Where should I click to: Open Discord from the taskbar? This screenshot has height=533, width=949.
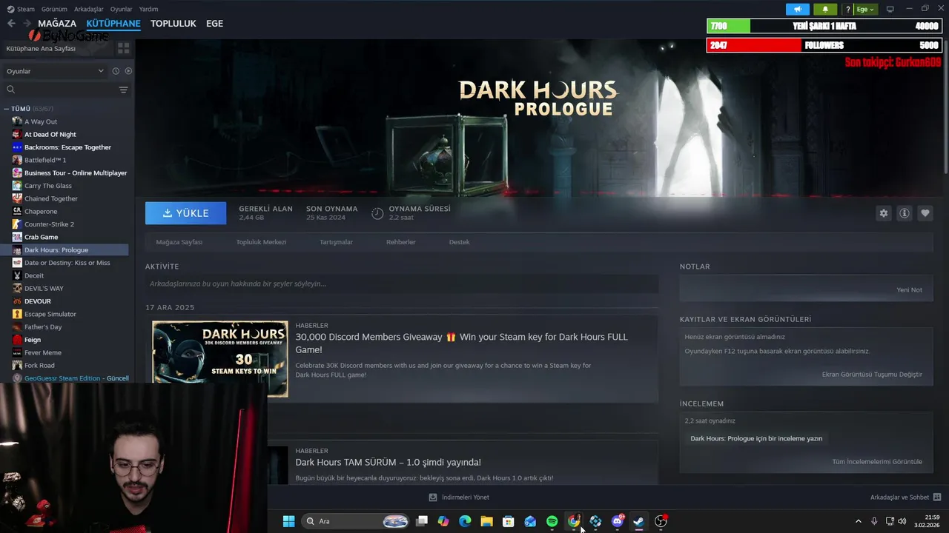point(617,521)
